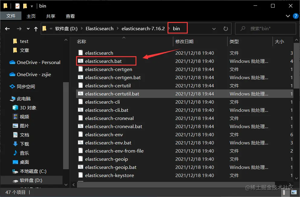Screen dimensions: 300x197
Task: Open the 查看 ribbon tab
Action: click(x=70, y=16)
